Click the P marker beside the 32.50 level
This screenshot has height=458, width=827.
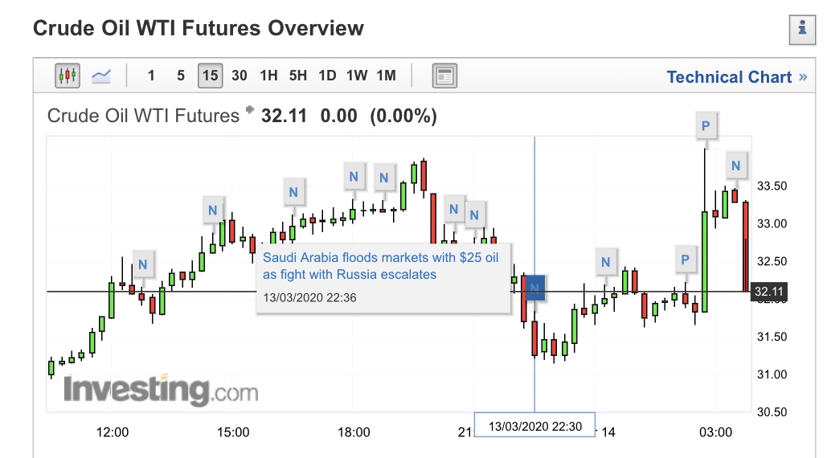pyautogui.click(x=685, y=260)
